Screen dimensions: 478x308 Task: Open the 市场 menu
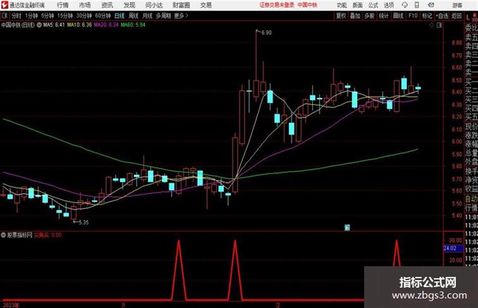(x=85, y=5)
